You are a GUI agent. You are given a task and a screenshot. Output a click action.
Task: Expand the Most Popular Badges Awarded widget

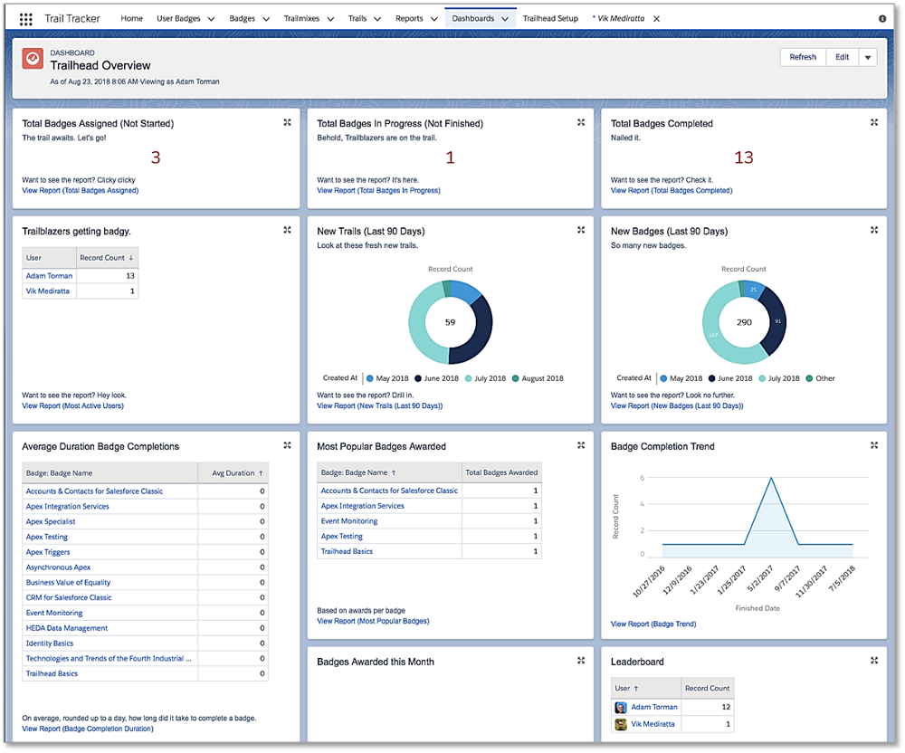coord(581,445)
